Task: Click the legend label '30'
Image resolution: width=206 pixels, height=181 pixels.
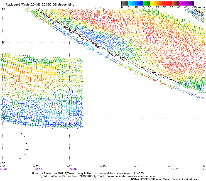Action: [164, 7]
